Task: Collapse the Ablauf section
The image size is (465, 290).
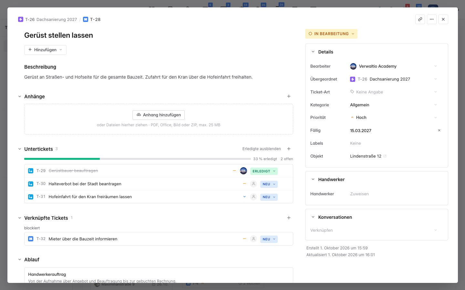Action: [x=20, y=259]
